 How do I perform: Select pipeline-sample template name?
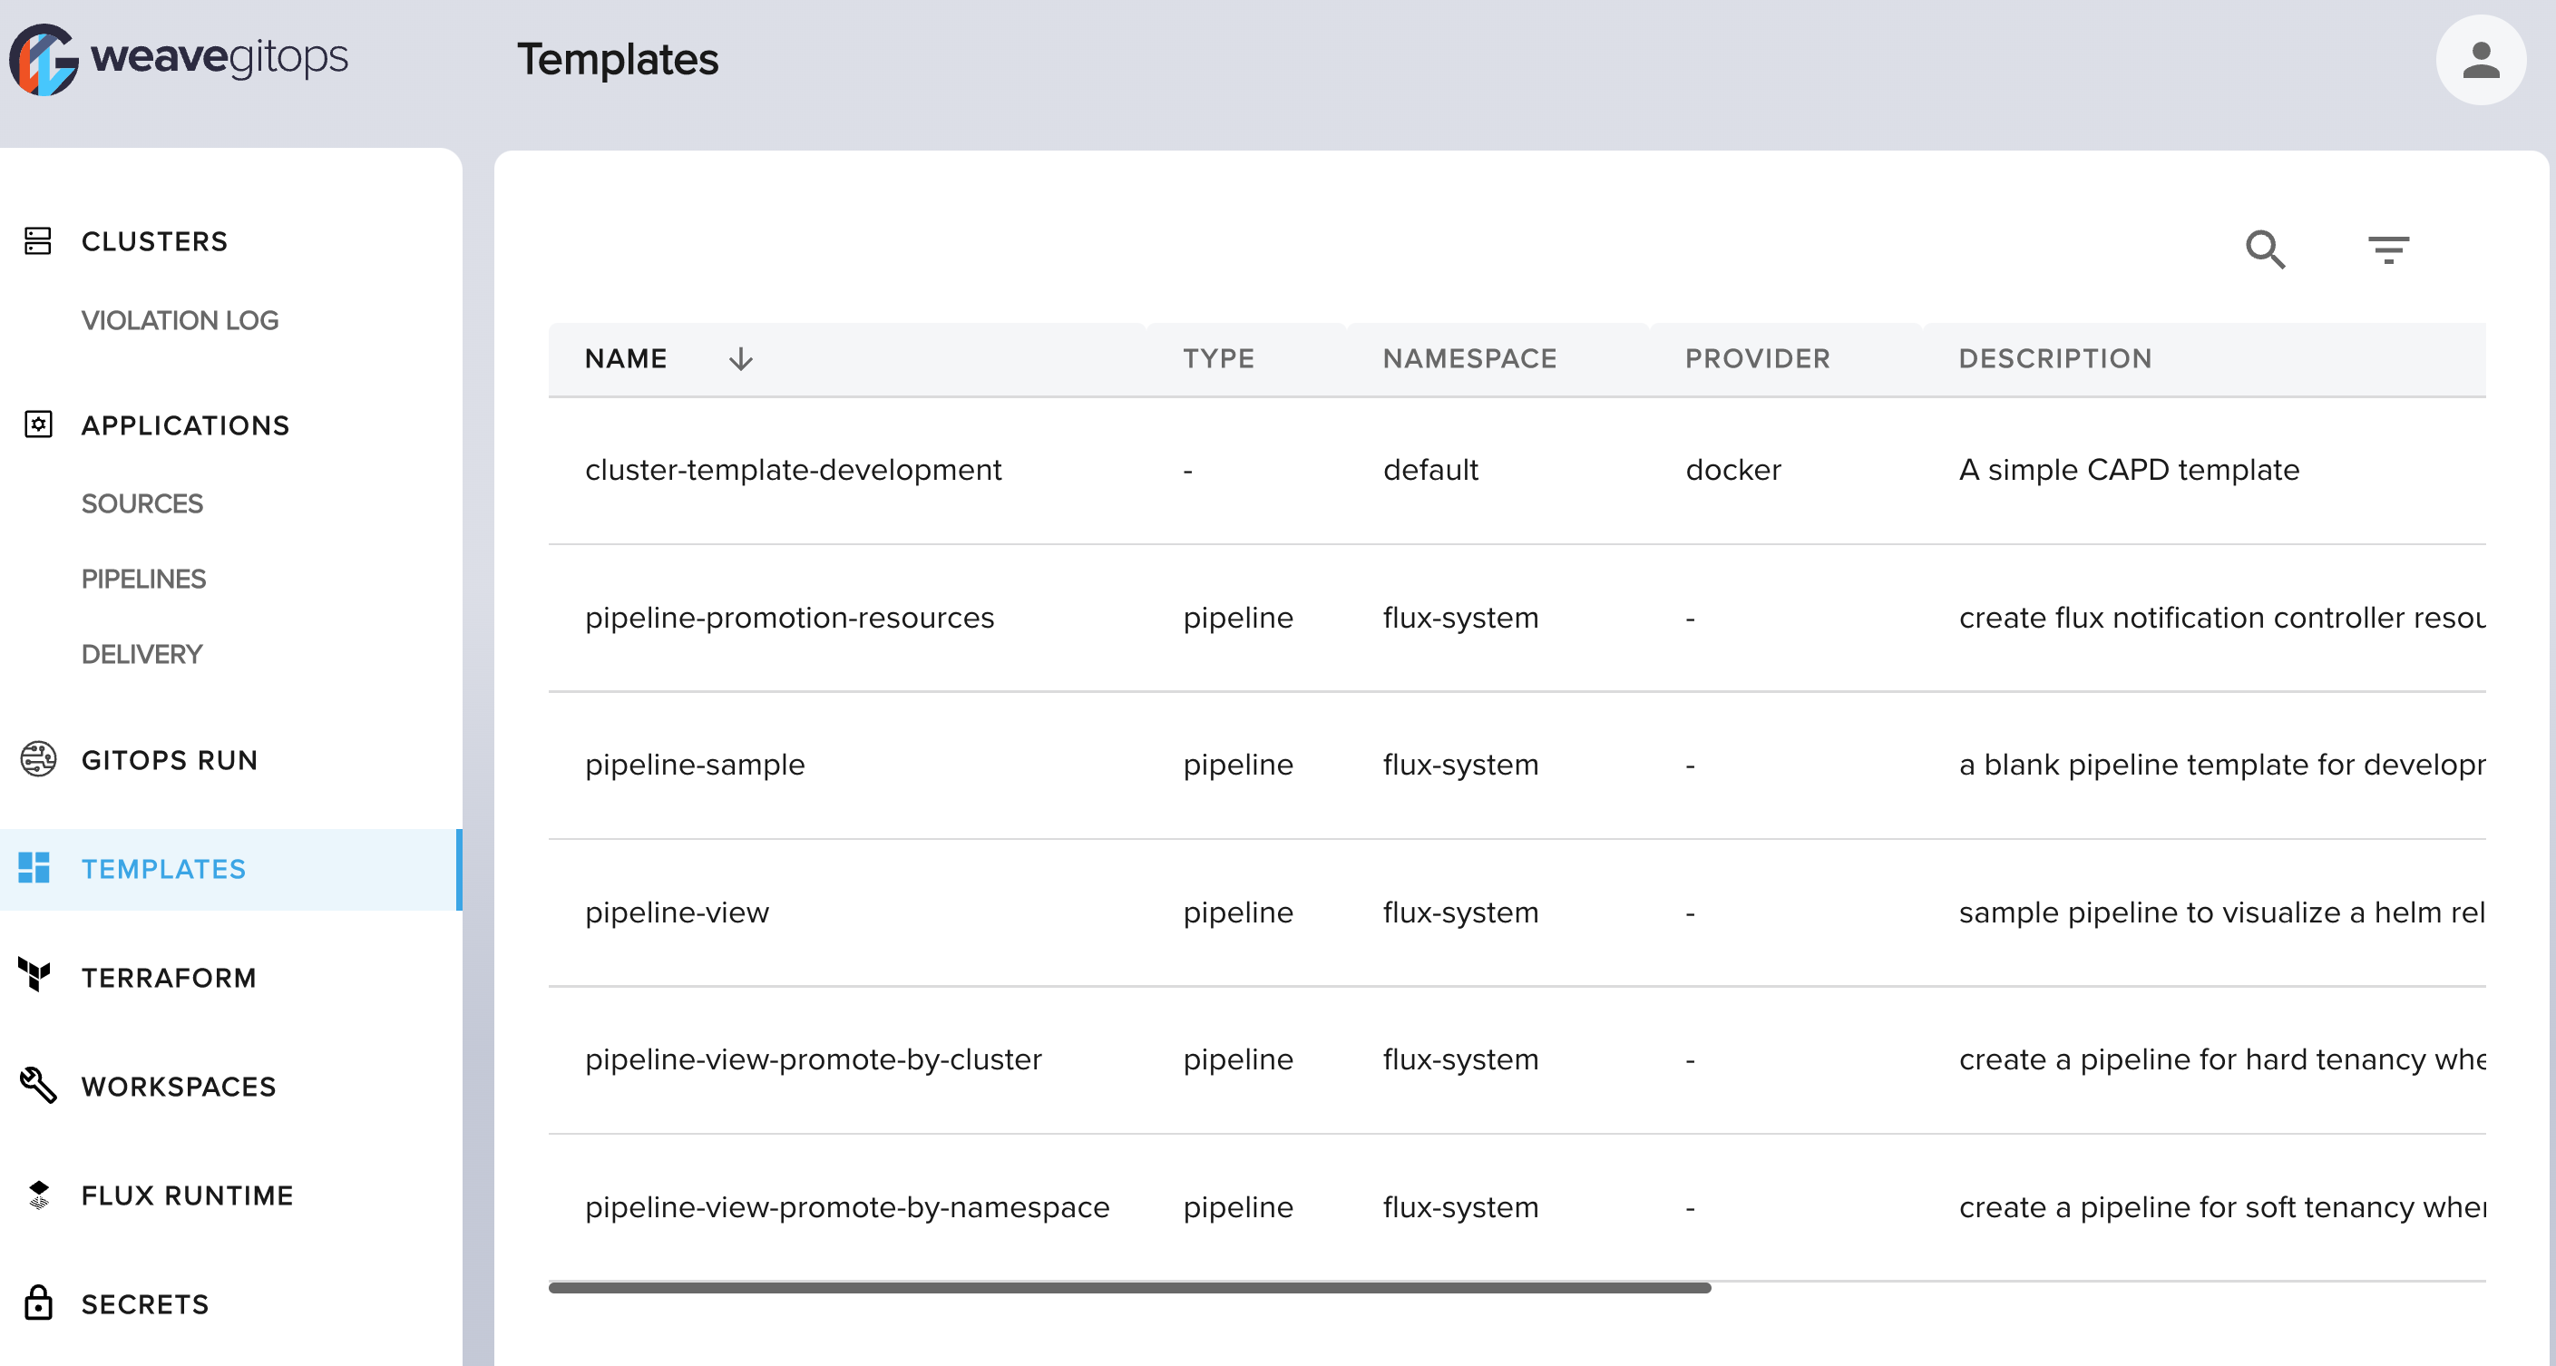[695, 764]
